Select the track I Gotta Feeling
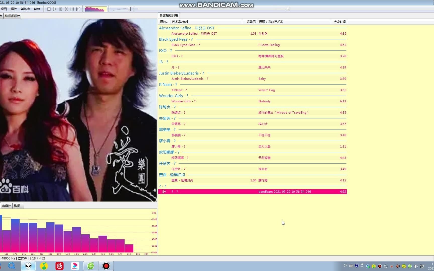 pos(252,45)
